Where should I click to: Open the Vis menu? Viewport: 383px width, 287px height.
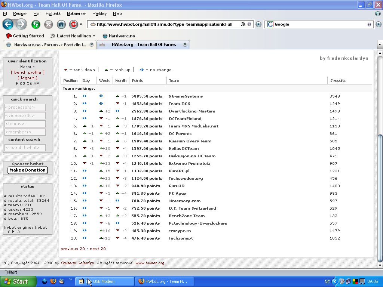tap(36, 13)
